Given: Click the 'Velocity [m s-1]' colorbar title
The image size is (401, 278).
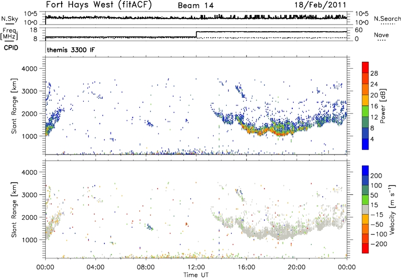Looking at the screenshot, I should tap(392, 209).
